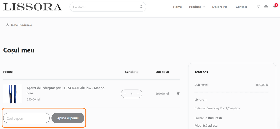Screen dimensions: 280x129
Task: Expand the Produse dropdown menu
Action: pyautogui.click(x=197, y=7)
